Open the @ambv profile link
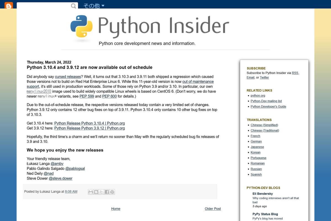 [57, 164]
